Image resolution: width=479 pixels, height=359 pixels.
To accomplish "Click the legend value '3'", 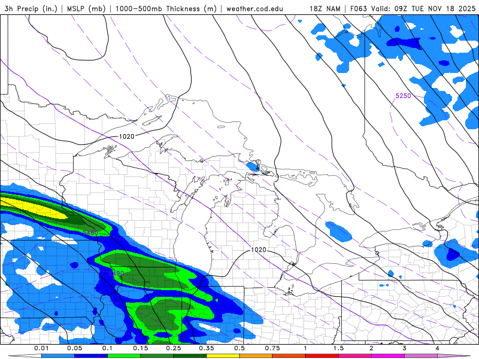I will click(x=405, y=348).
